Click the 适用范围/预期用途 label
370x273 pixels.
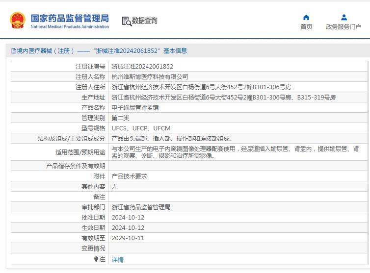pyautogui.click(x=80, y=152)
